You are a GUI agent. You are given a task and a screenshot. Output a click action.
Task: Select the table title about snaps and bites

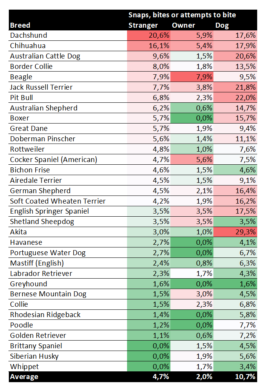click(x=182, y=15)
